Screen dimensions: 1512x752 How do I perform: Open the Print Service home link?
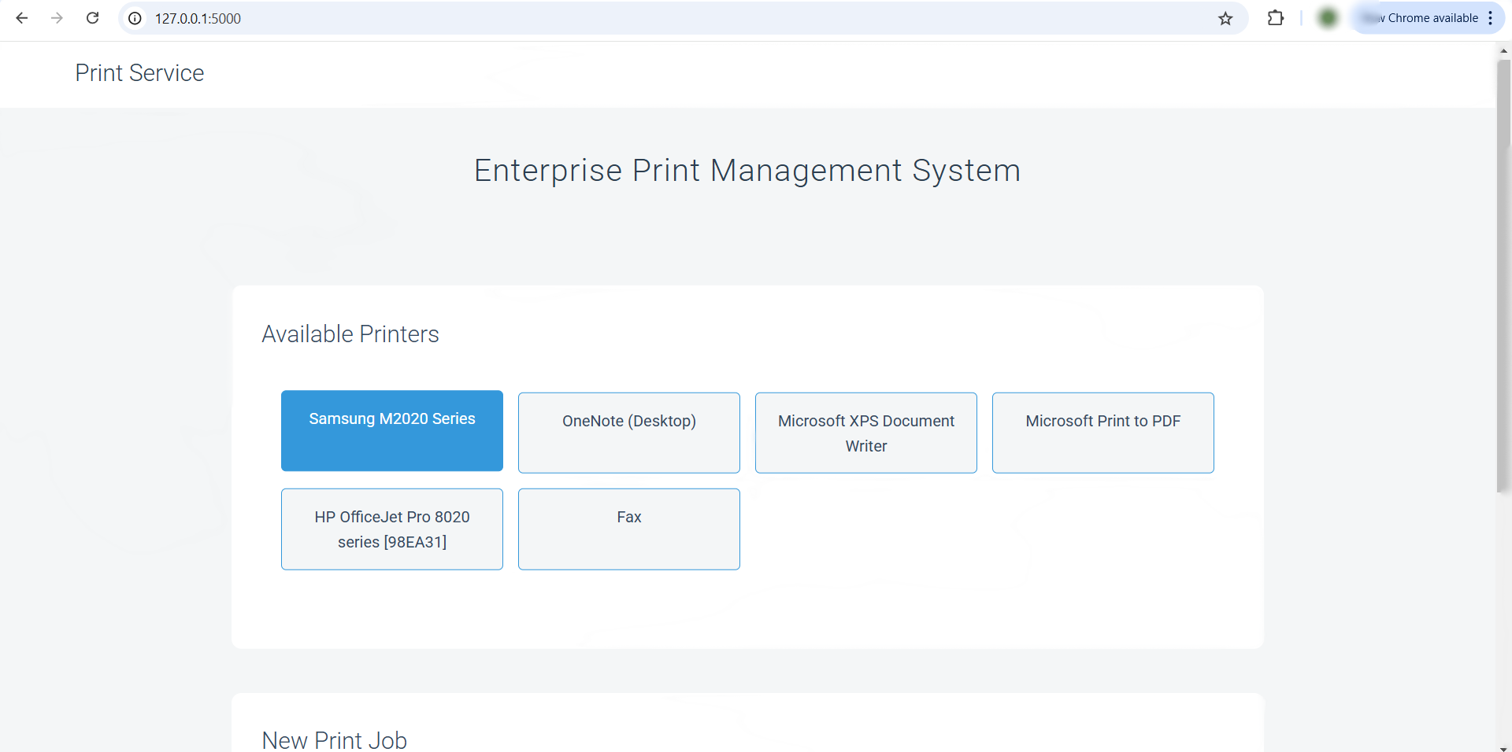(x=139, y=73)
